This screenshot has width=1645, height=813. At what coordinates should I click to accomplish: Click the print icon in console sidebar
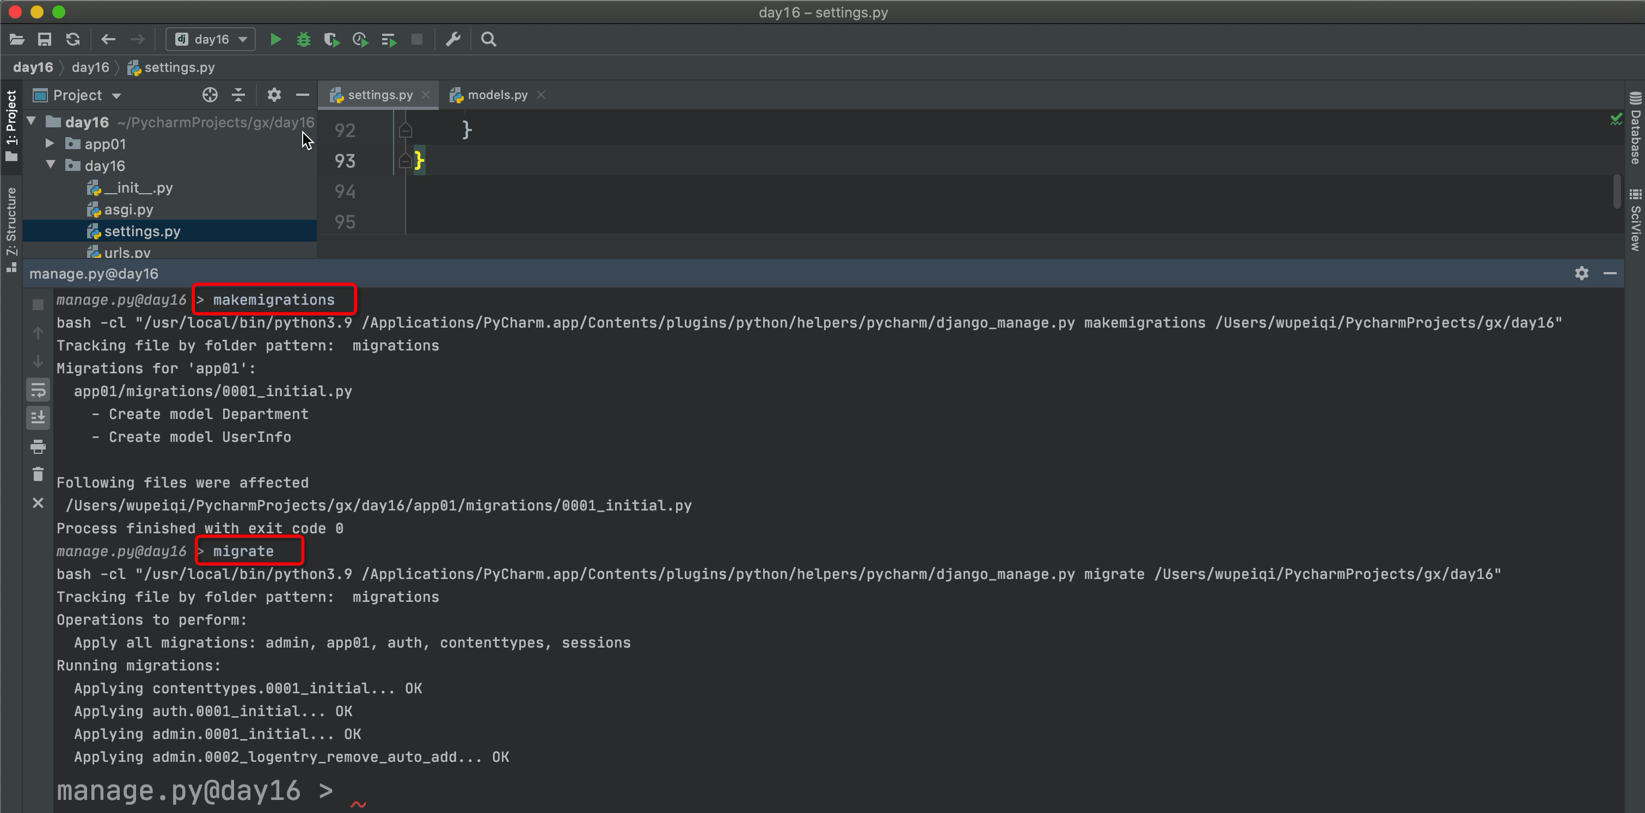[x=38, y=446]
